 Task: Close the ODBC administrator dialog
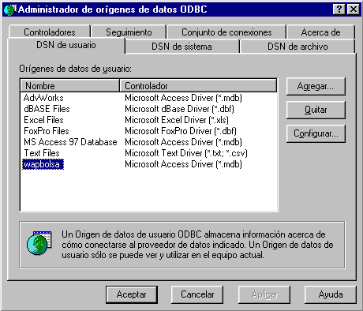(354, 9)
